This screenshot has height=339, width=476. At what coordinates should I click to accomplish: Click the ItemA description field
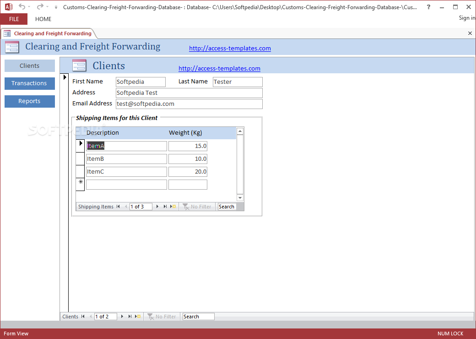pos(127,146)
